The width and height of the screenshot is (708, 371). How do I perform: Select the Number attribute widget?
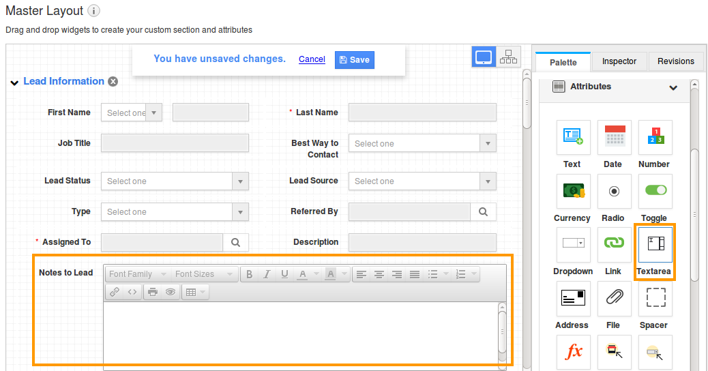pos(655,137)
